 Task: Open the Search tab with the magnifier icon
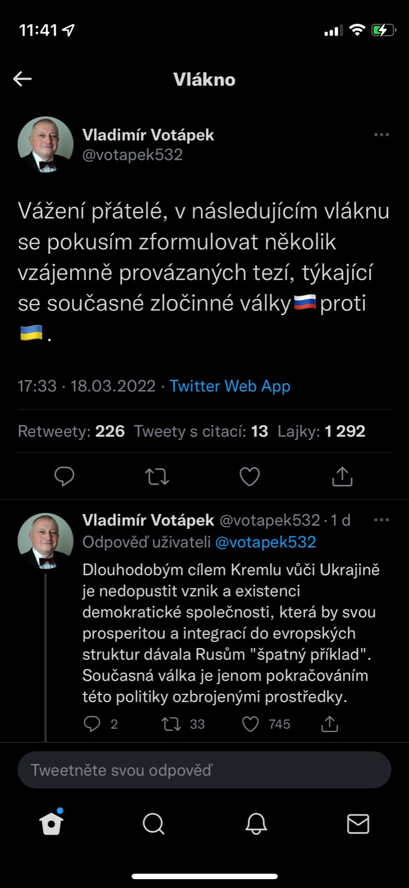(154, 824)
